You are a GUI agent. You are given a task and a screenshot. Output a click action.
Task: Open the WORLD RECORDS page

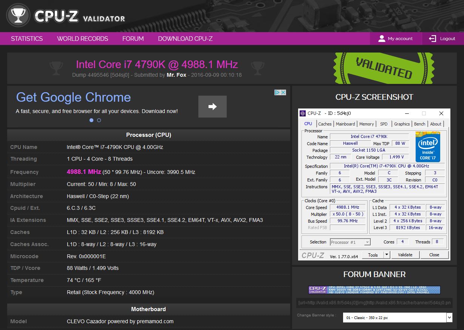[82, 39]
